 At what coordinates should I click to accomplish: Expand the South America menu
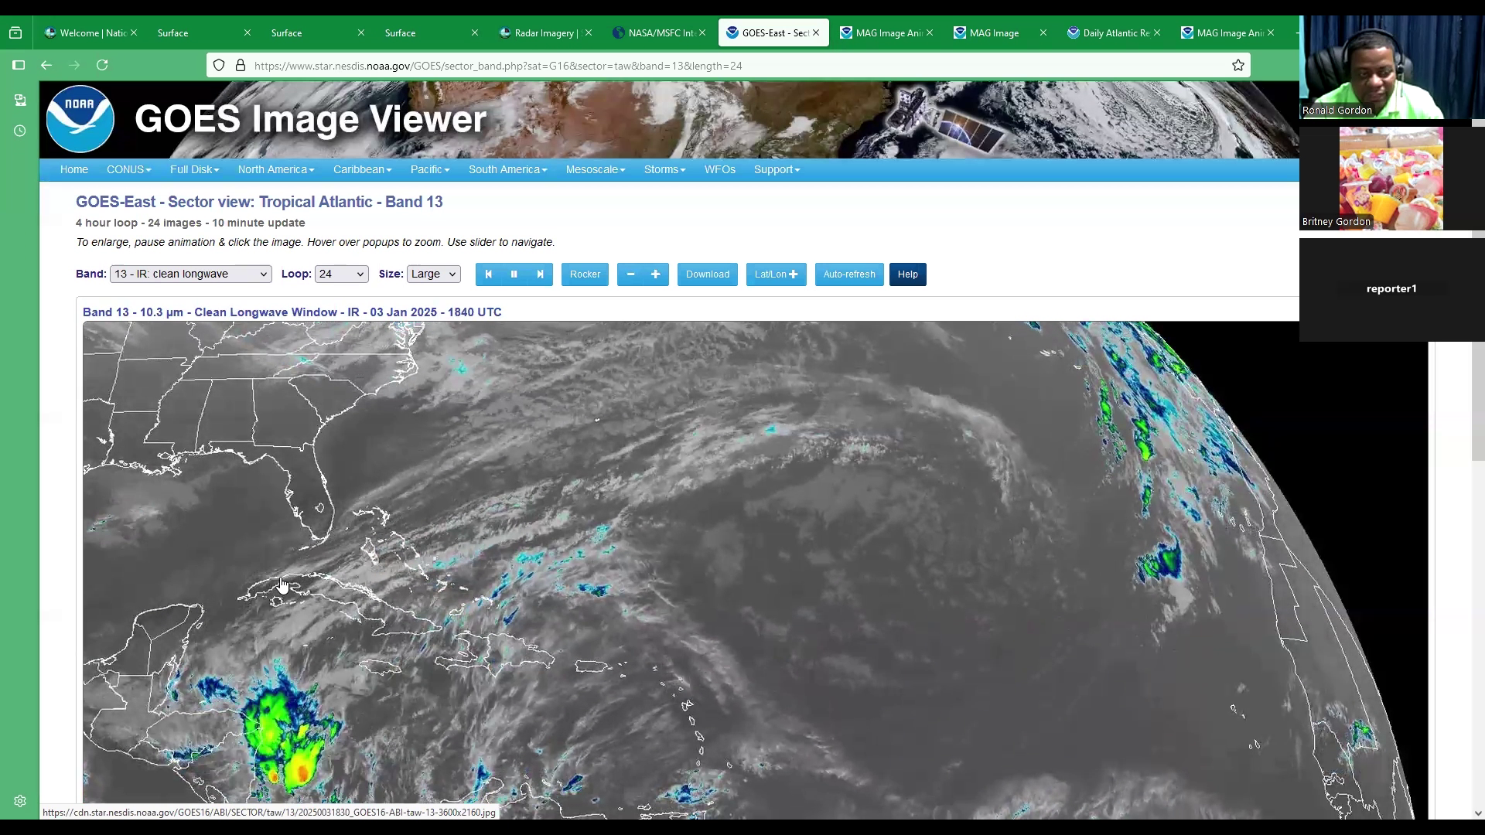click(507, 169)
